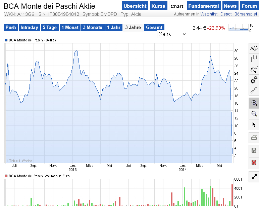Open the Forum tab

point(249,6)
